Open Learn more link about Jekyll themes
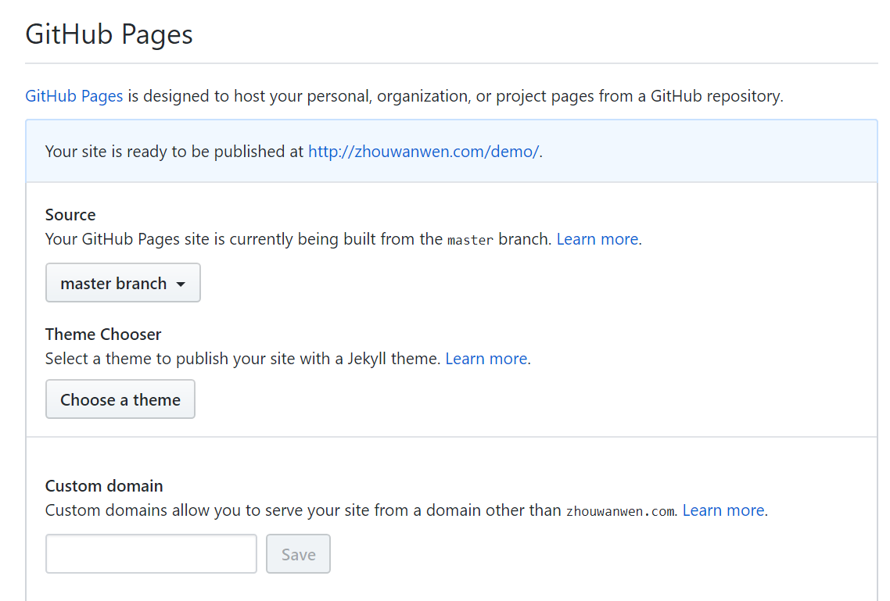This screenshot has width=890, height=601. tap(486, 359)
